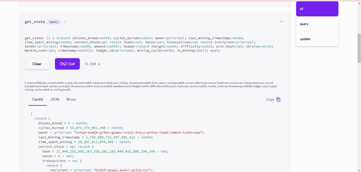Click the Copy text link
This screenshot has width=361, height=172.
270,99
